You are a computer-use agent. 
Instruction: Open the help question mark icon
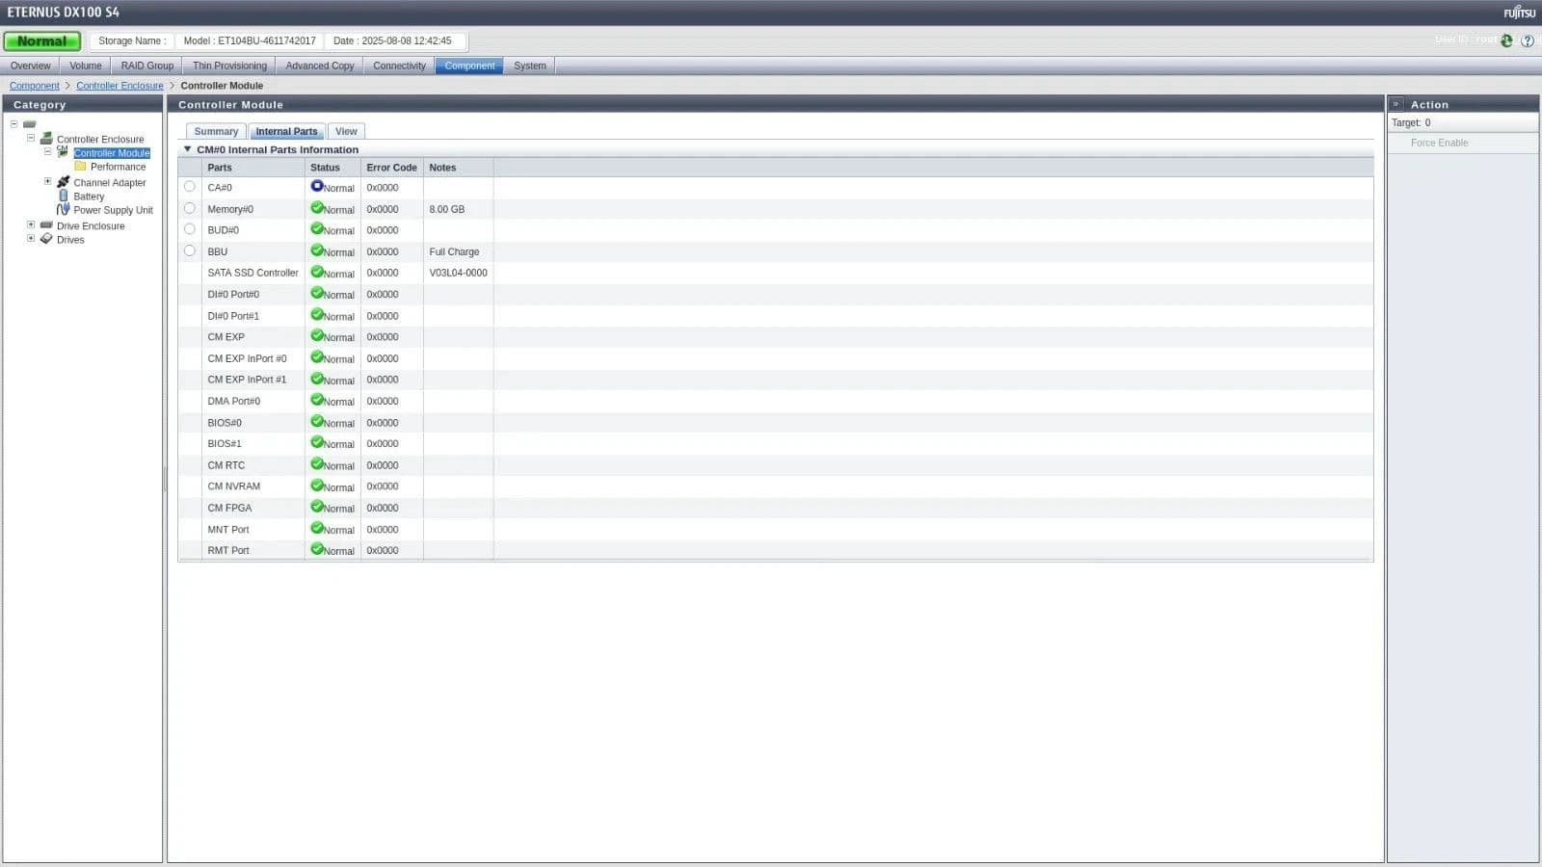pos(1528,40)
